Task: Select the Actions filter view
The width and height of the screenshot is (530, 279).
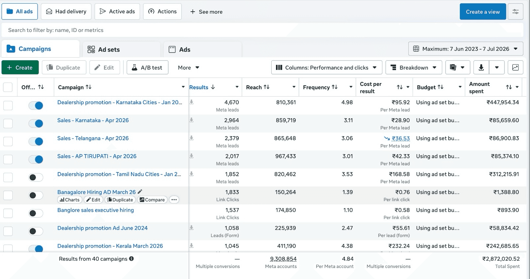Action: (162, 12)
